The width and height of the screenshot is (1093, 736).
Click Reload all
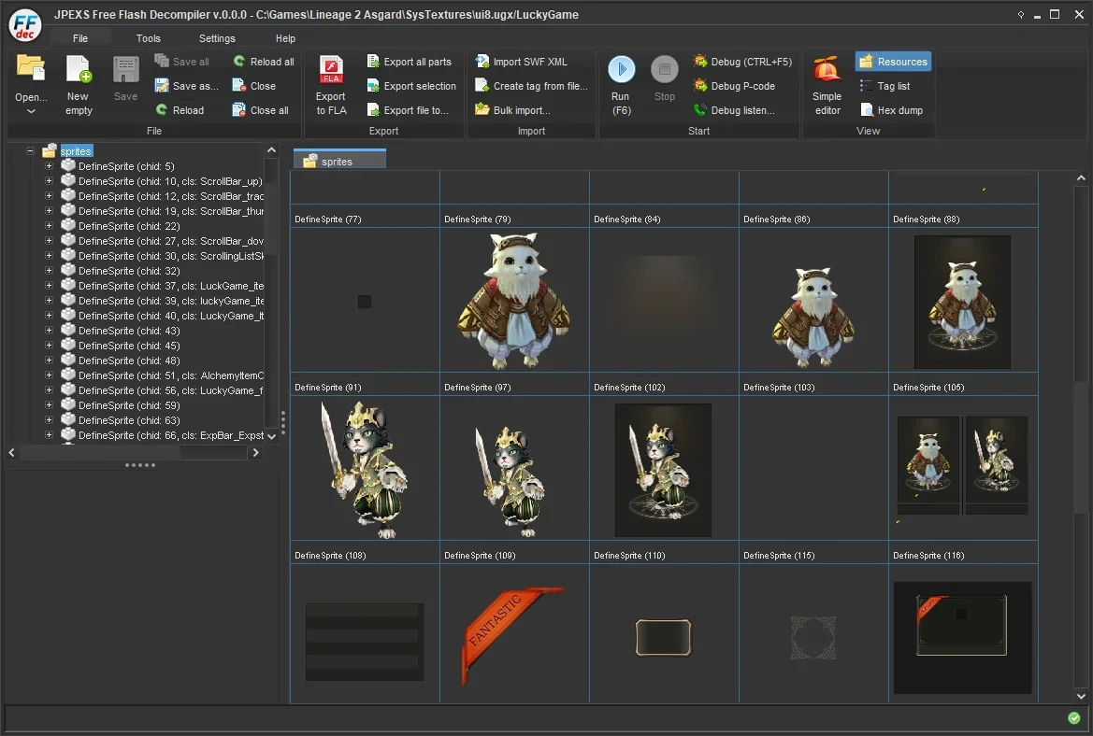click(x=264, y=62)
